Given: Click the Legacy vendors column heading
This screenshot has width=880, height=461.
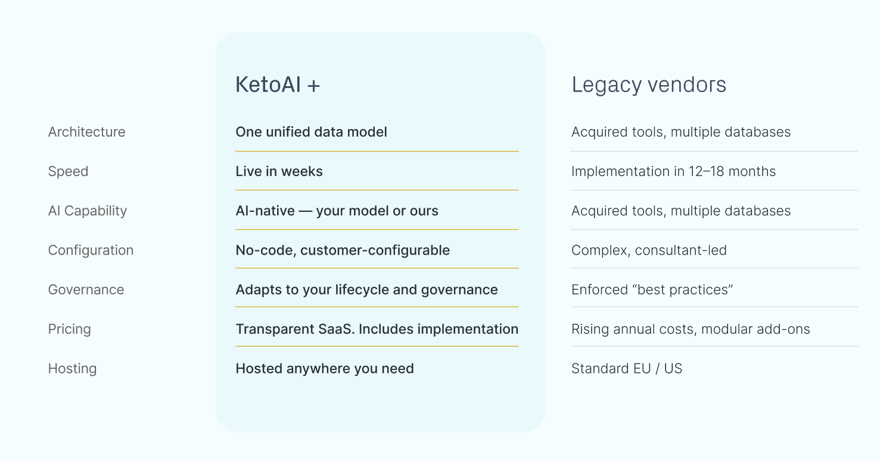Looking at the screenshot, I should (649, 85).
